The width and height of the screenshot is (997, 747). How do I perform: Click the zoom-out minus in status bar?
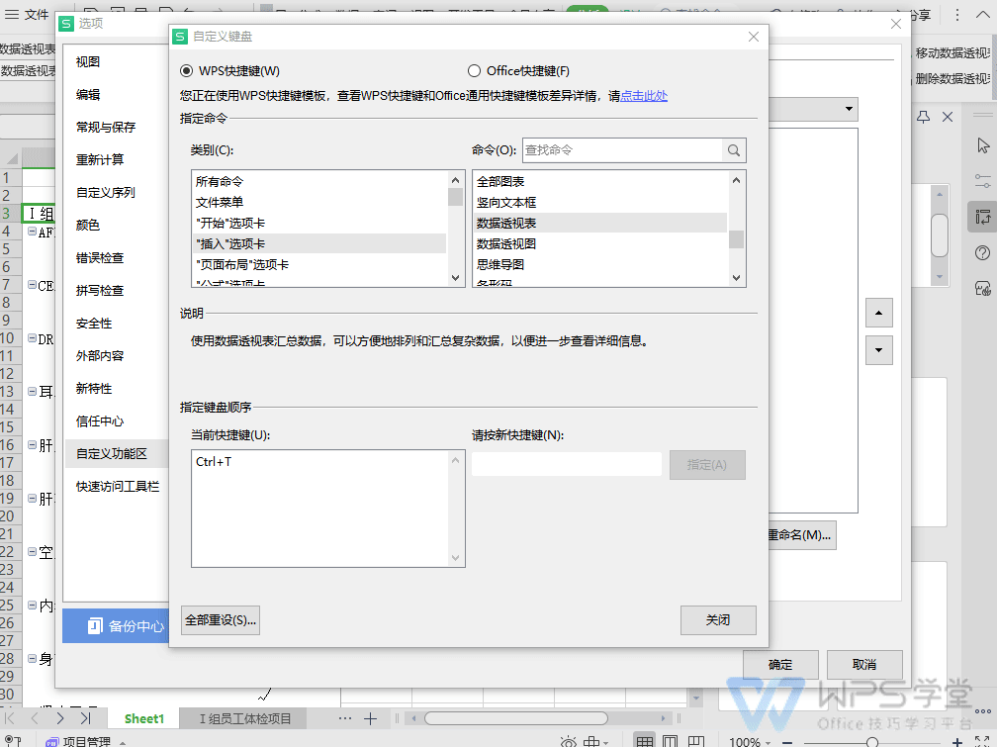(787, 742)
